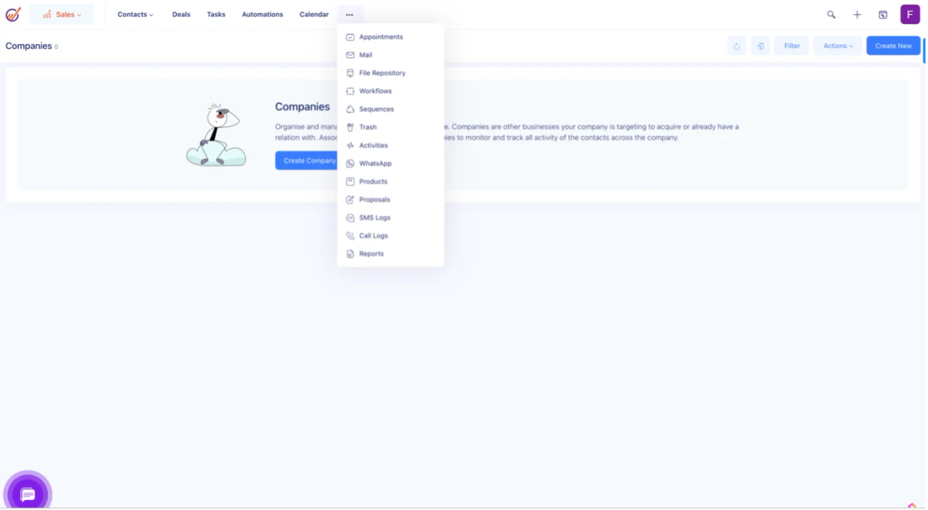Viewport: 928px width, 510px height.
Task: Open Call Logs menu item
Action: point(391,235)
